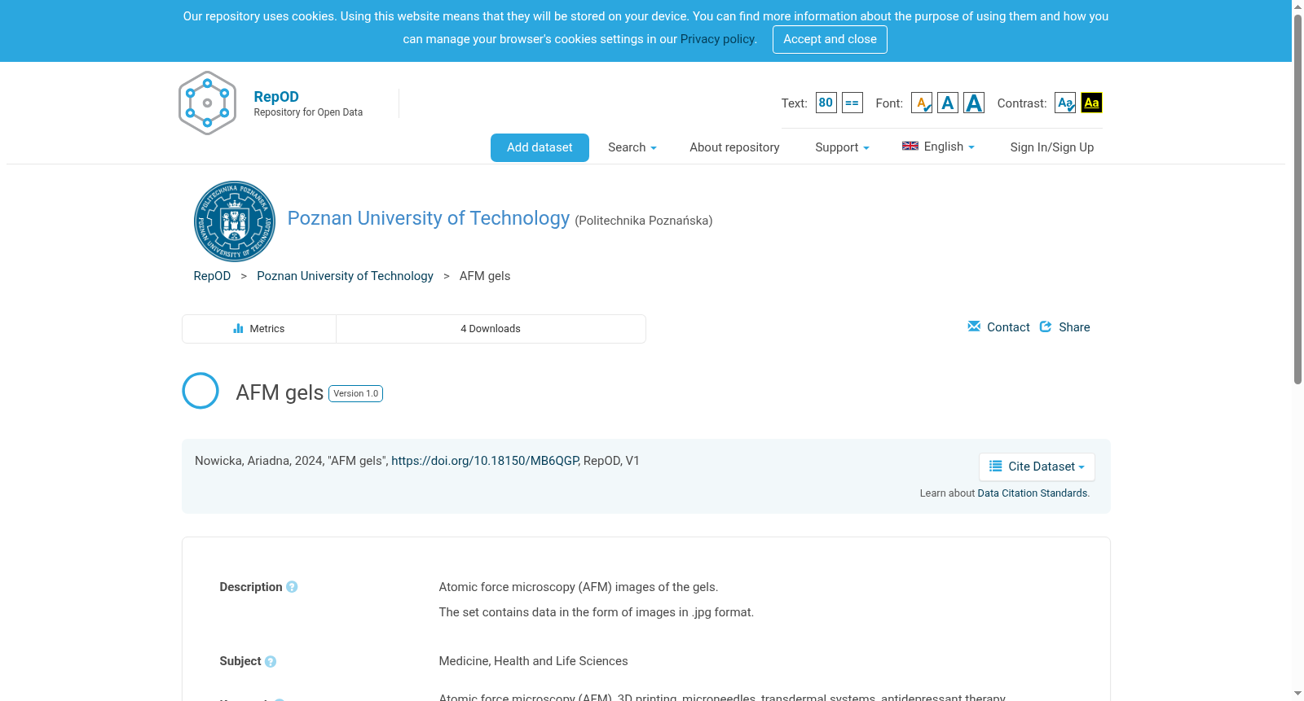Open About repository page

tap(734, 147)
